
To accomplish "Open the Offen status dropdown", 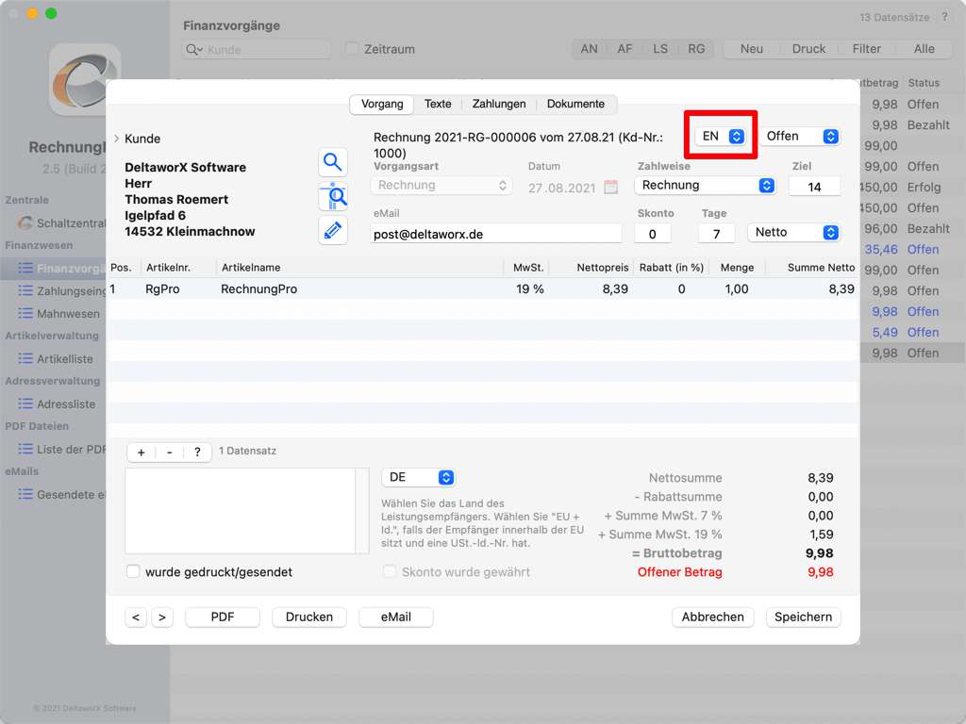I will 801,137.
